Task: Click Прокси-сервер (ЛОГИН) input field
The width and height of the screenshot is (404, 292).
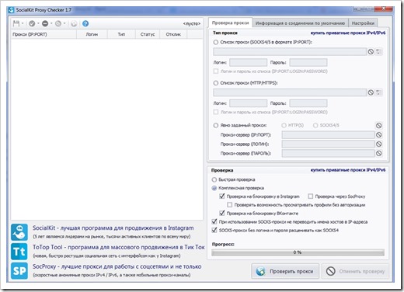Action: coord(328,144)
